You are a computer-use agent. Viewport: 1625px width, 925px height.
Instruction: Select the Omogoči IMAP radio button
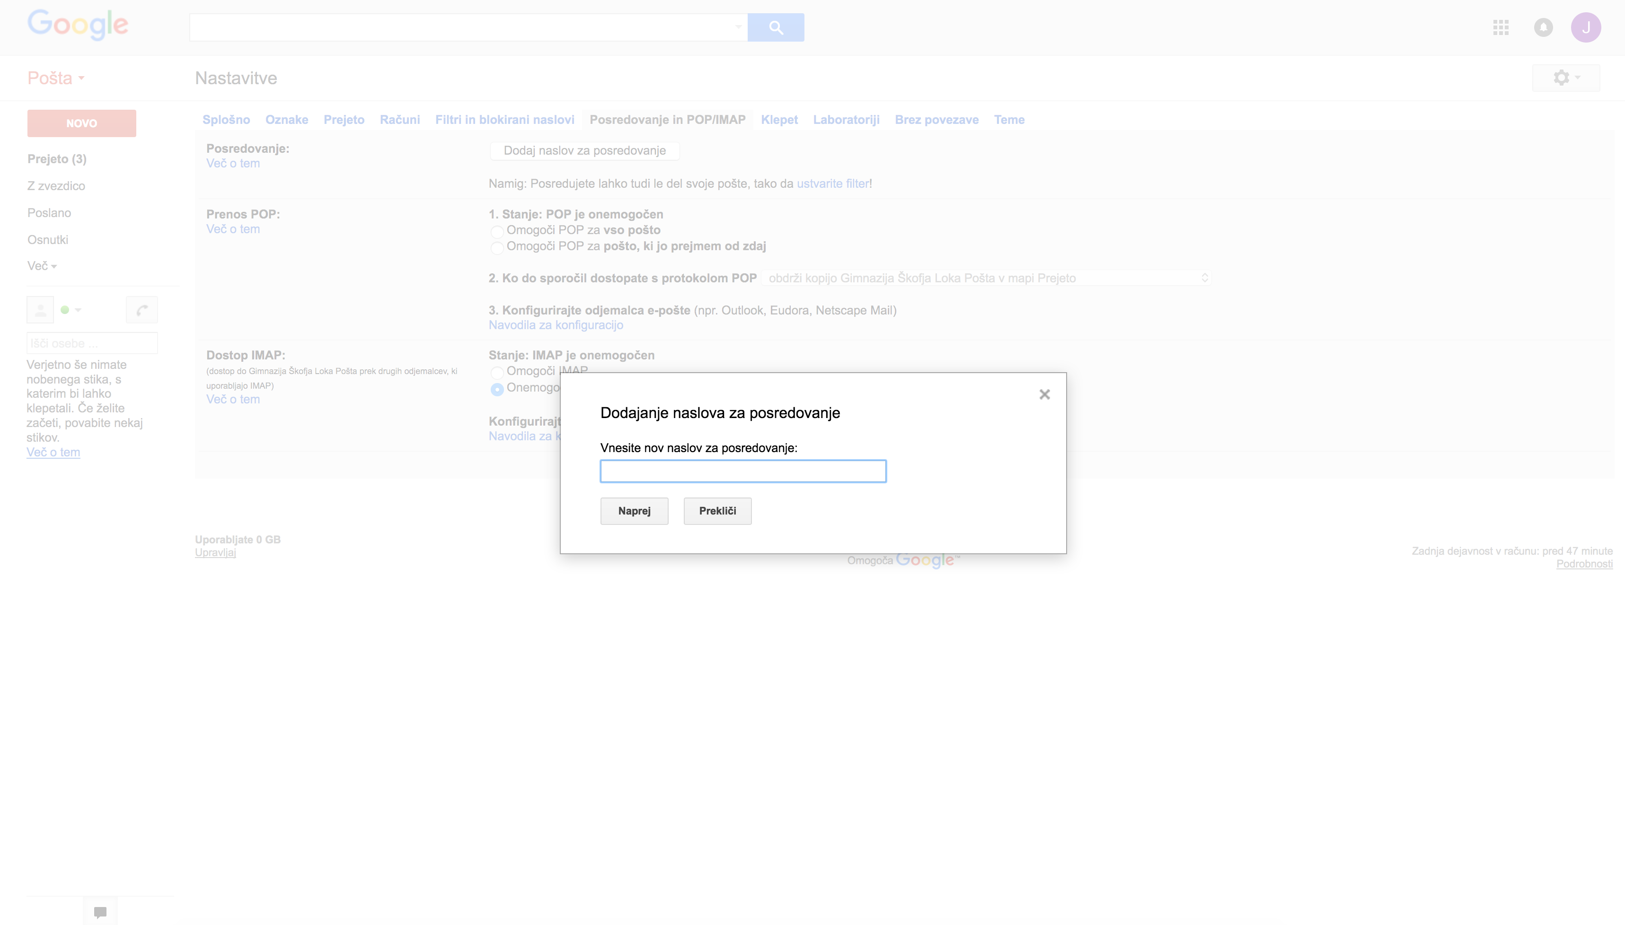pyautogui.click(x=497, y=372)
